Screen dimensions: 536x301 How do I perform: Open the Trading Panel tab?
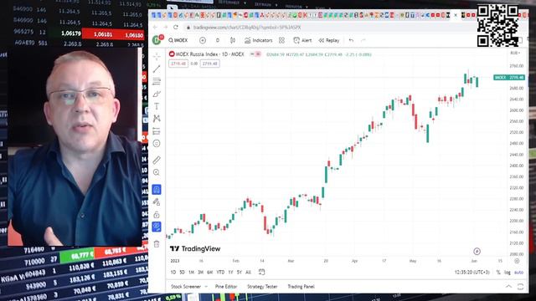click(301, 287)
